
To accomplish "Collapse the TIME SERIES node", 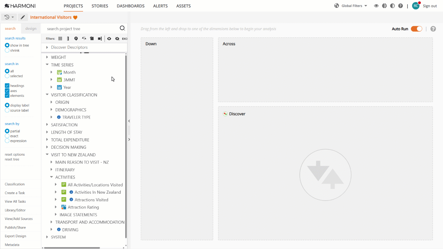I will coord(47,65).
